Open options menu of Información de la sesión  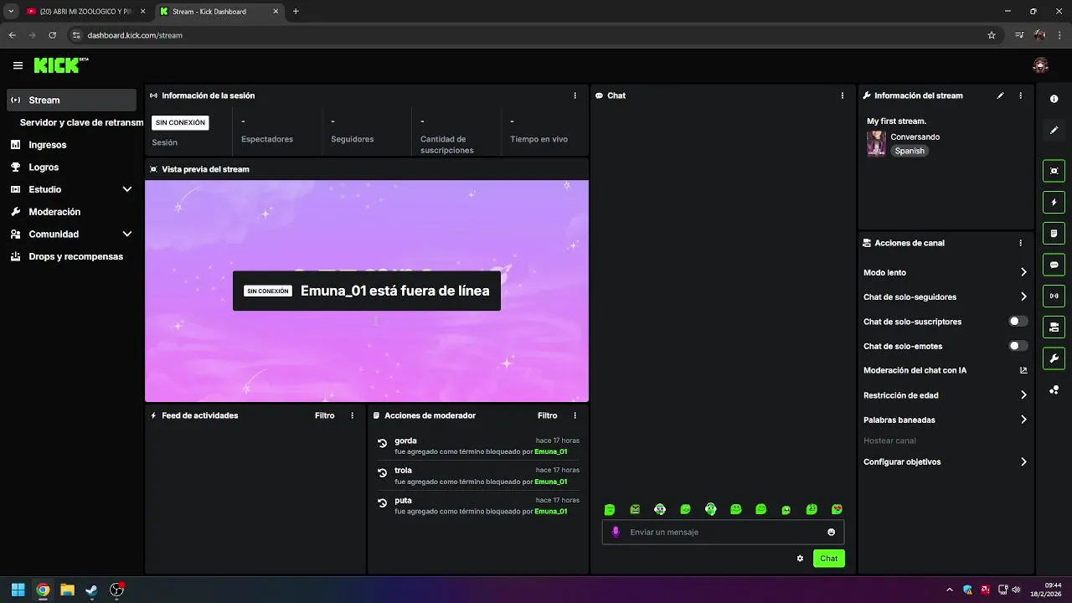[x=575, y=95]
